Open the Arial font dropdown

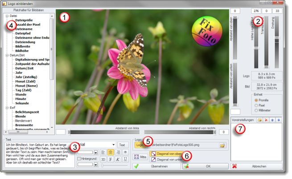tap(113, 145)
